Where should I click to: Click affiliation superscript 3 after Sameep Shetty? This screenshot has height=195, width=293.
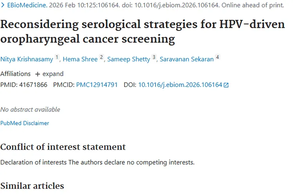point(154,58)
